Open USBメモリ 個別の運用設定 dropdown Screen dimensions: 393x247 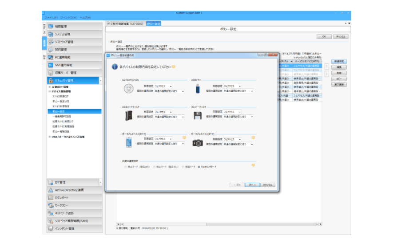coord(238,91)
